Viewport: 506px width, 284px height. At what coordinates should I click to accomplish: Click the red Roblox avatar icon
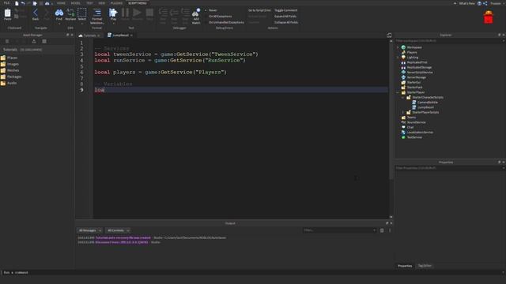(x=489, y=17)
